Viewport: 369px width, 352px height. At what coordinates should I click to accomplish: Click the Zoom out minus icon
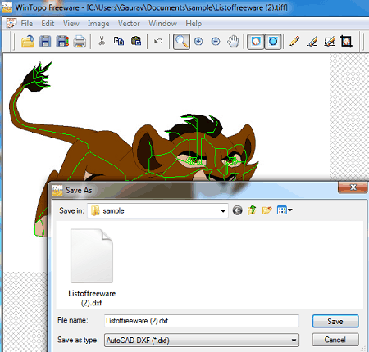click(216, 42)
